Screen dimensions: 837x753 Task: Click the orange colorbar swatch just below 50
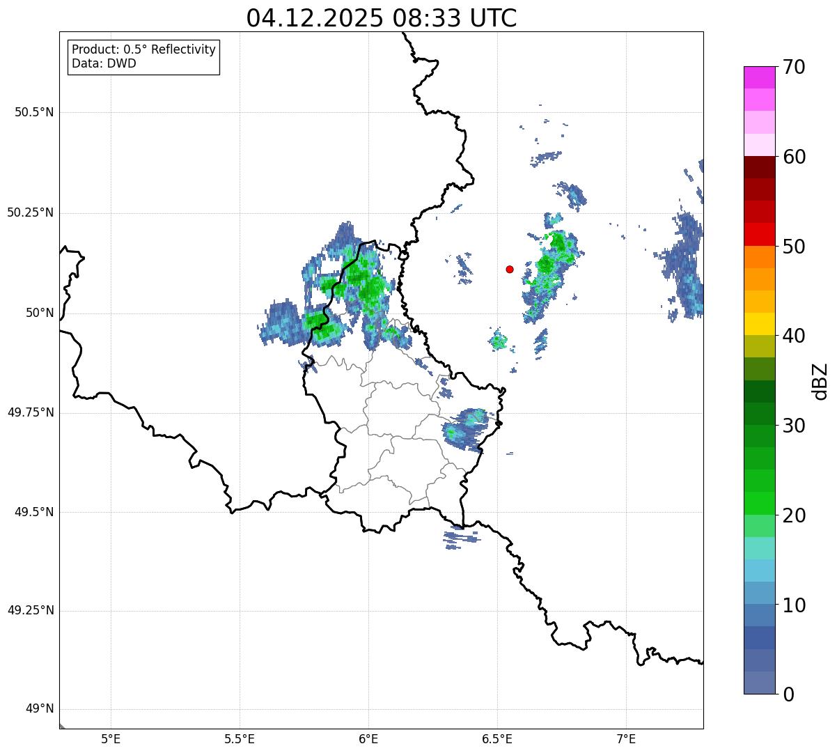tap(759, 257)
